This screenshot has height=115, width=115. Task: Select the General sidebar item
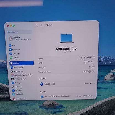coord(22,63)
